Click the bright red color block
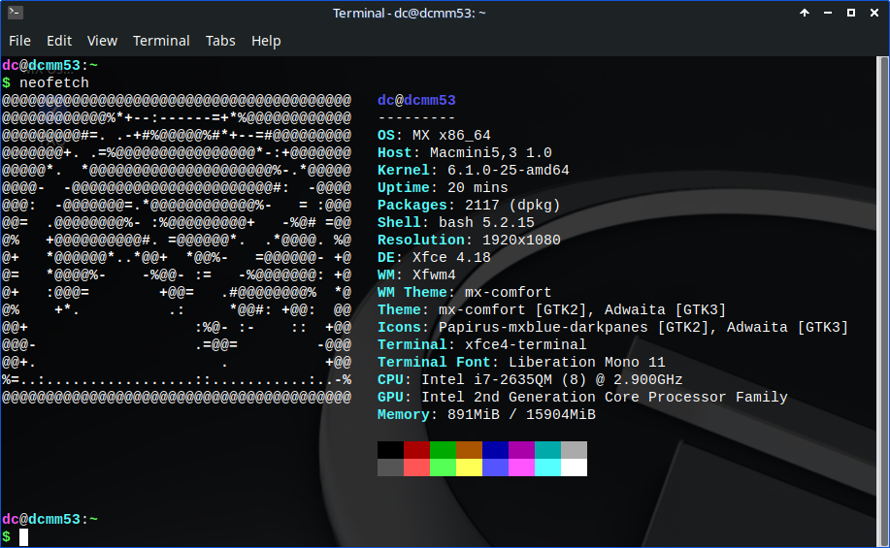 coord(416,467)
